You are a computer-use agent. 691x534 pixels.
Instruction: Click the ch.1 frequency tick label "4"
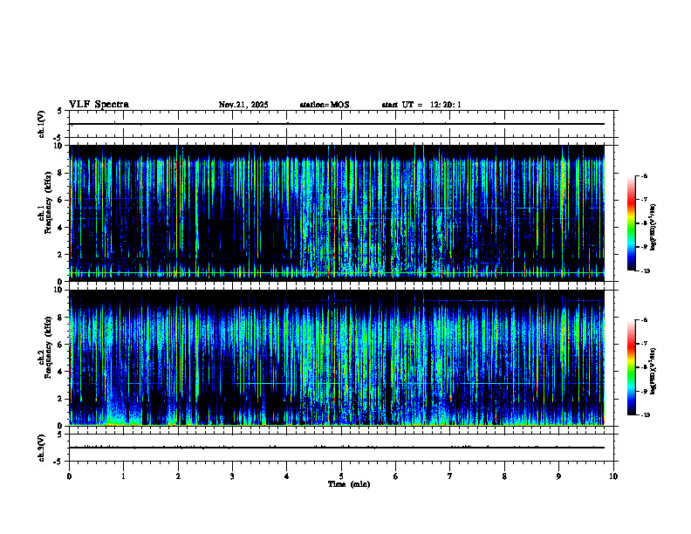click(61, 228)
